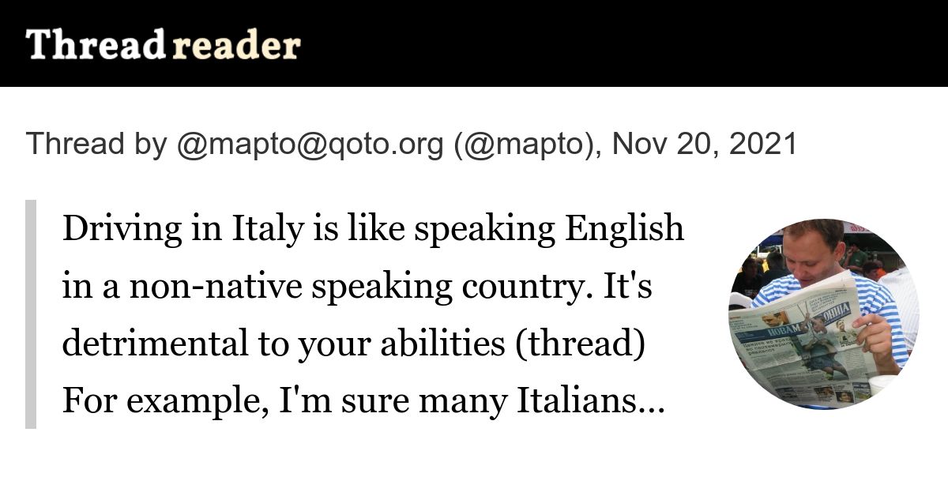Click the line "Driving in Italy is like speaking English"
This screenshot has width=948, height=496.
click(372, 230)
